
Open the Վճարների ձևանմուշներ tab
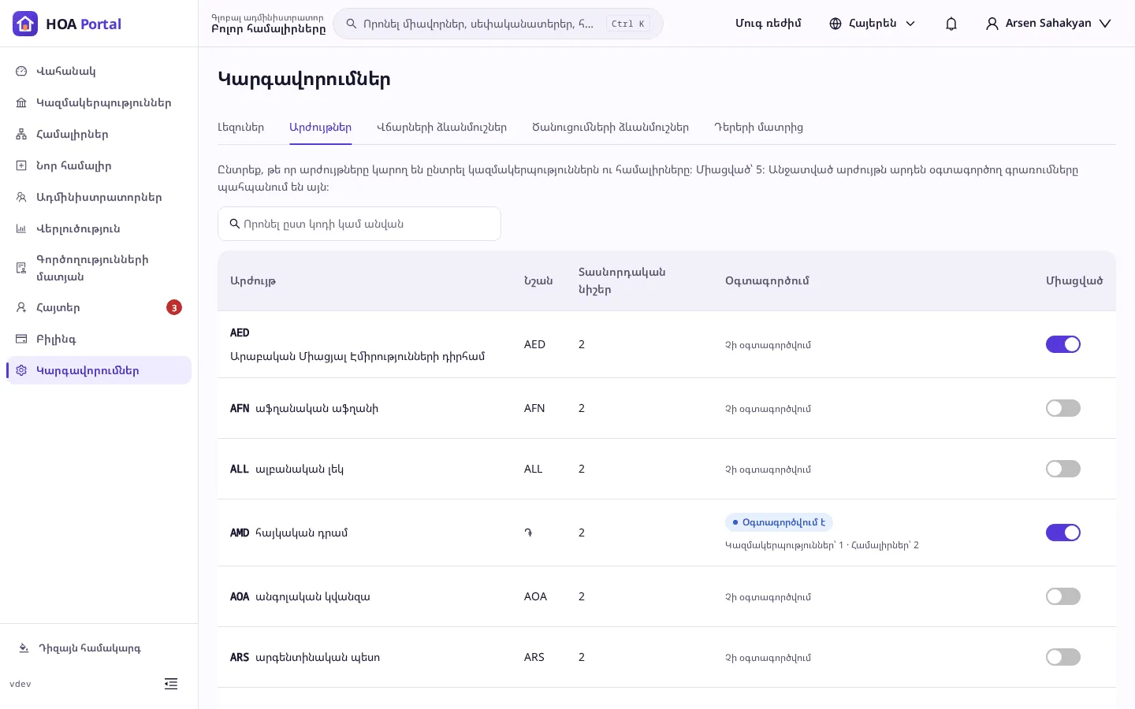click(x=441, y=127)
